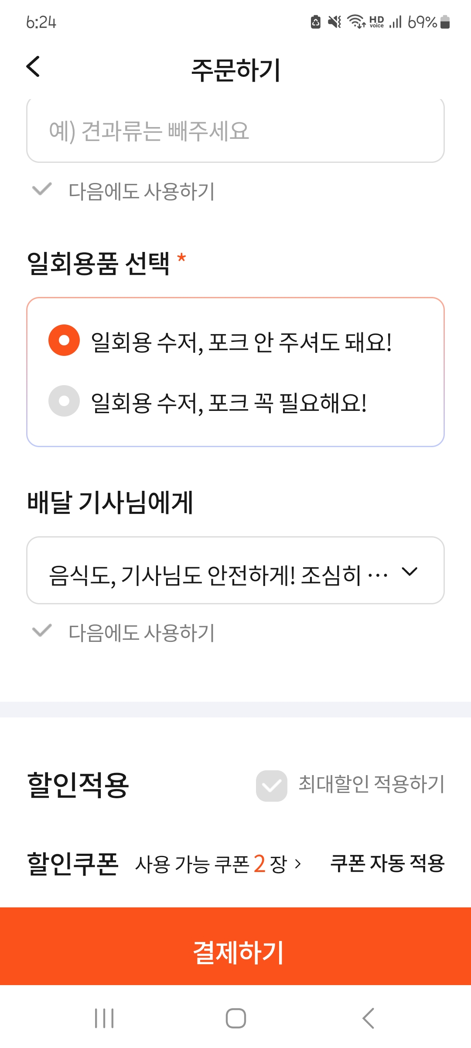Toggle 다음에도 사용하기 under the request field
The image size is (471, 1048).
click(x=42, y=190)
